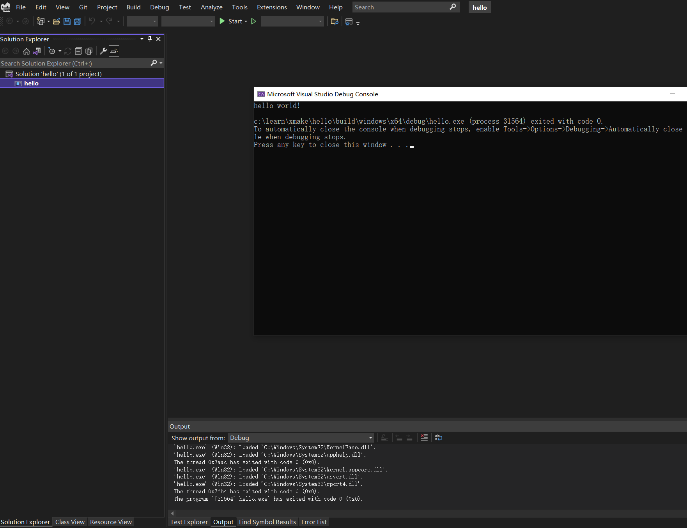Click the Redo arrow icon

[109, 21]
